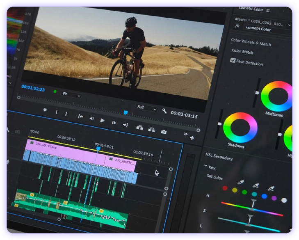Open the Full playback resolution dropdown
Image resolution: width=299 pixels, height=240 pixels.
[146, 108]
